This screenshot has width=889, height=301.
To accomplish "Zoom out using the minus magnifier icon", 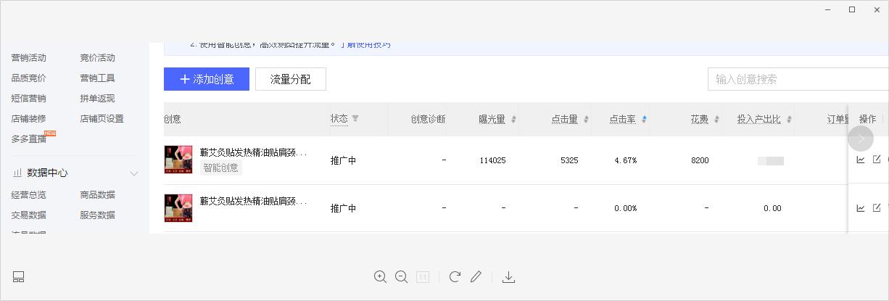I will [x=401, y=276].
